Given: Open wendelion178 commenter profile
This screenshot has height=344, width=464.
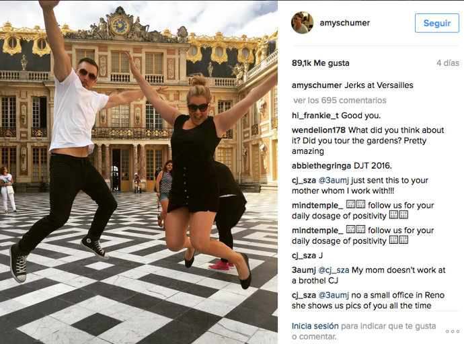Looking at the screenshot, I should pyautogui.click(x=318, y=130).
